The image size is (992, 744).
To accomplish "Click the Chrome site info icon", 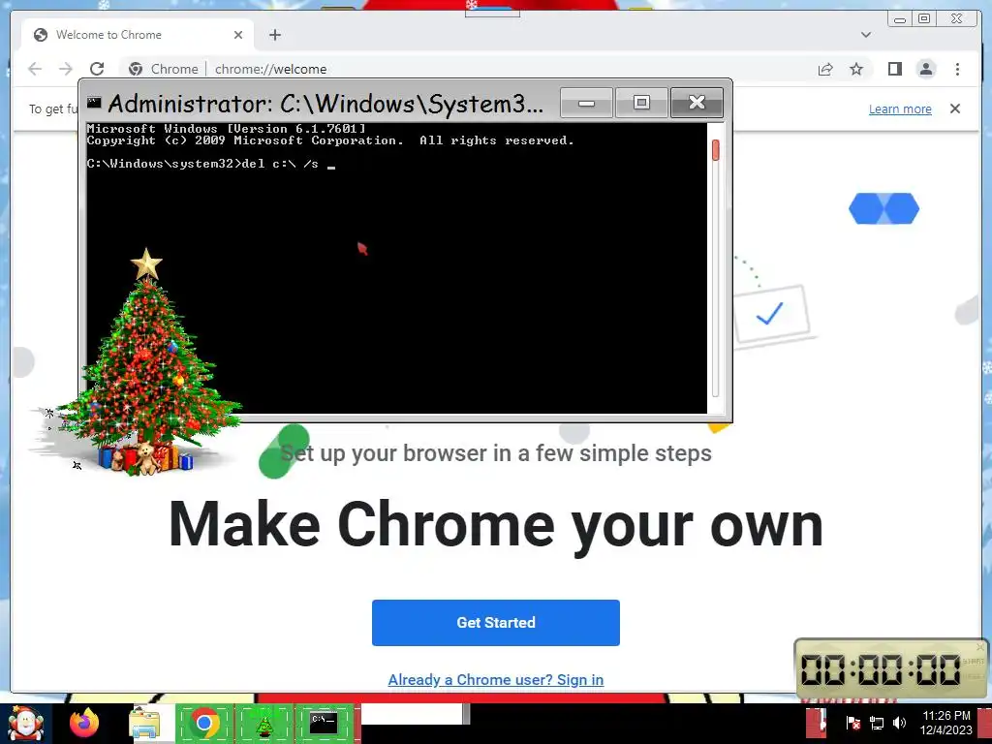I will coord(135,69).
